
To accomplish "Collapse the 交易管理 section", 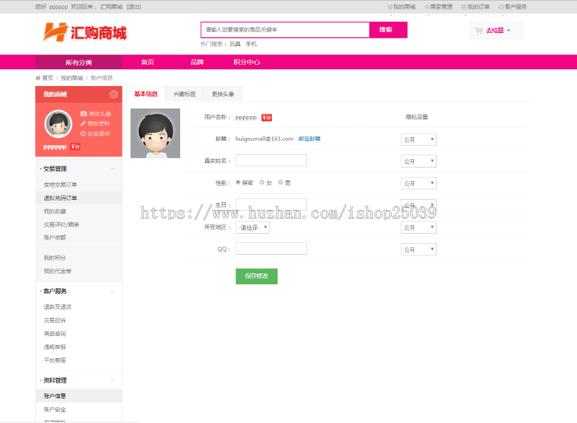I will point(113,169).
